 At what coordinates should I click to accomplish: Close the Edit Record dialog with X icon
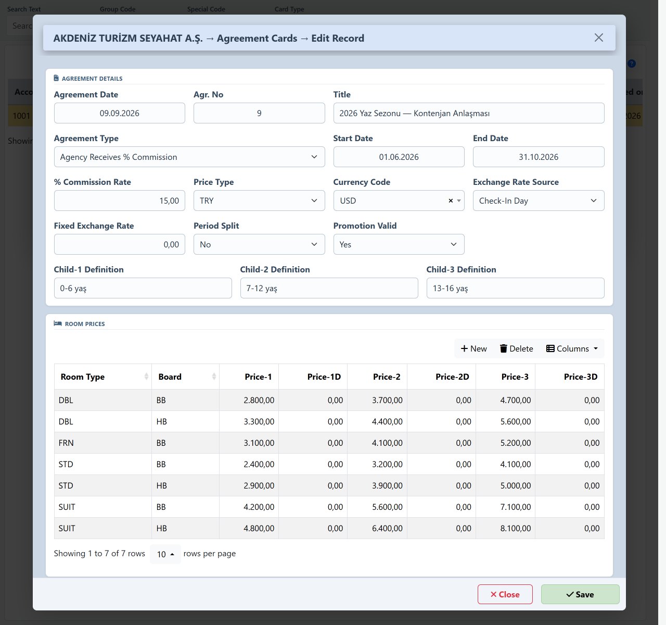tap(599, 37)
